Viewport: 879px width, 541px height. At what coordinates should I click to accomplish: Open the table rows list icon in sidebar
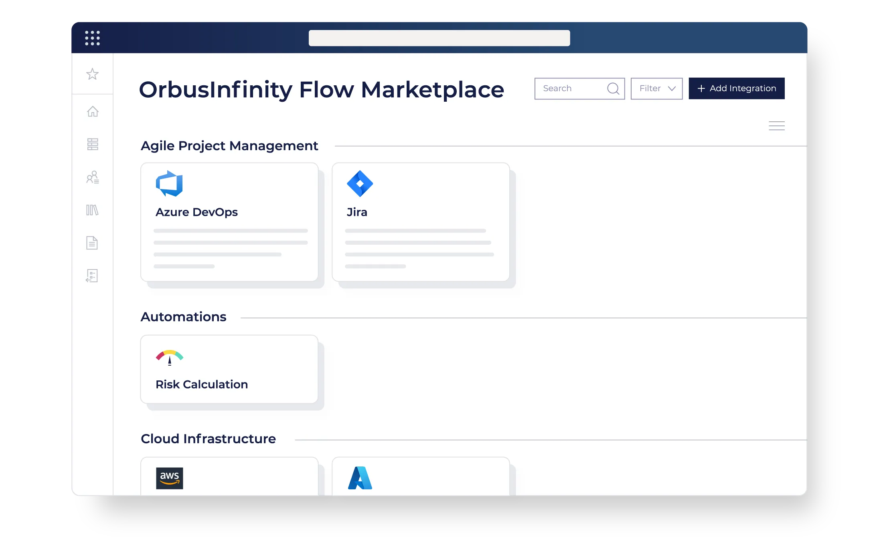[x=93, y=144]
